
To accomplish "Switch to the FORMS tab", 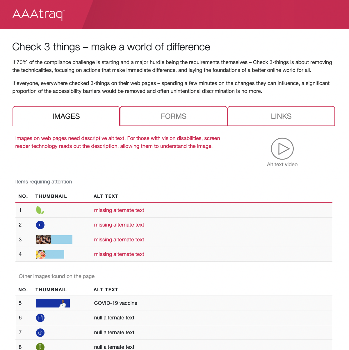I will point(174,116).
